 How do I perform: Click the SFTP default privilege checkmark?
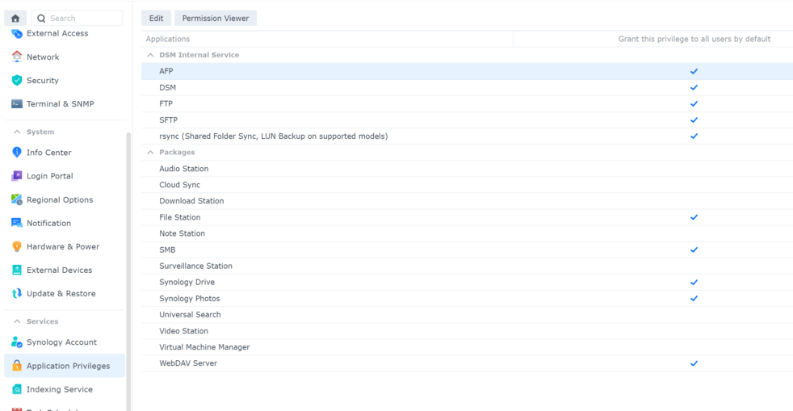(x=694, y=120)
